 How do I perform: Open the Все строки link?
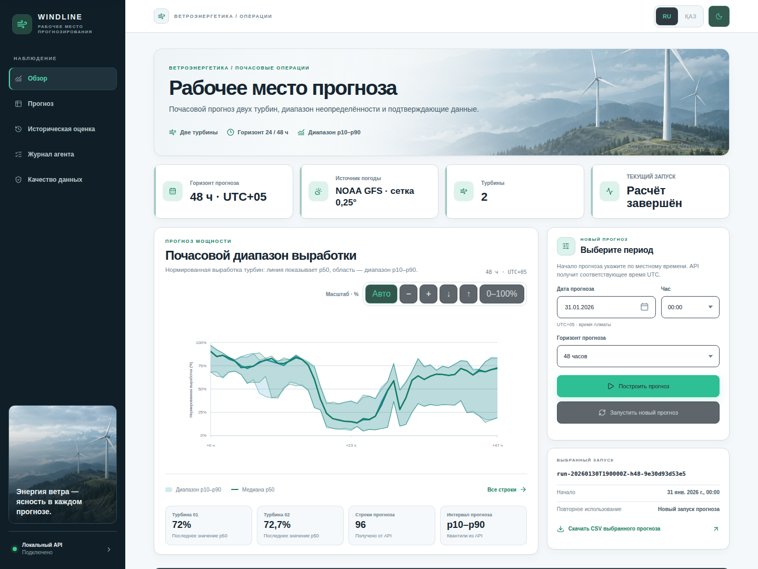click(506, 490)
